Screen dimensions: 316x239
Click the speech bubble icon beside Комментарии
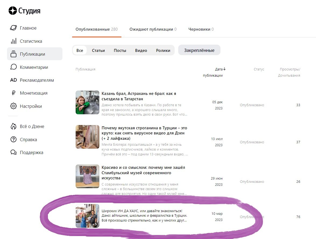pos(13,67)
